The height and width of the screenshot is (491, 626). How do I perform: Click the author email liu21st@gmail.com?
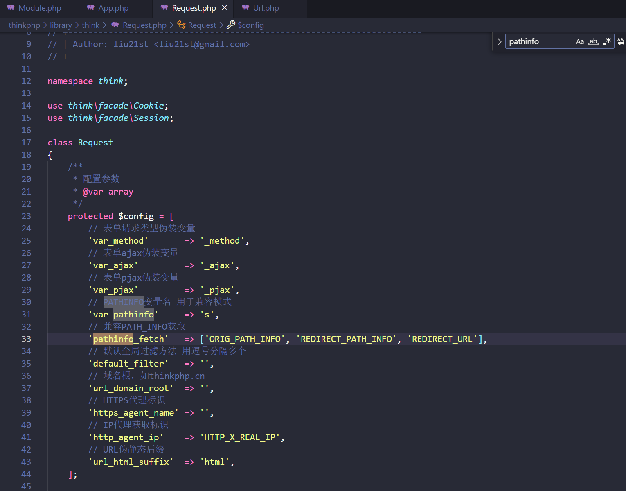coord(202,44)
